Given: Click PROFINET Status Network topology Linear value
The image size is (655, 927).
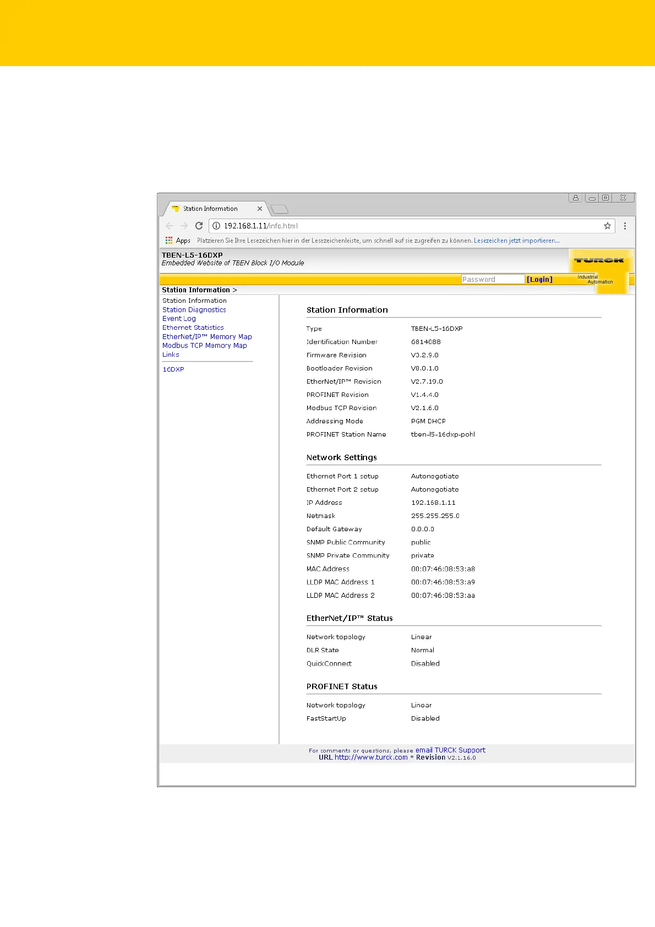Looking at the screenshot, I should click(421, 705).
